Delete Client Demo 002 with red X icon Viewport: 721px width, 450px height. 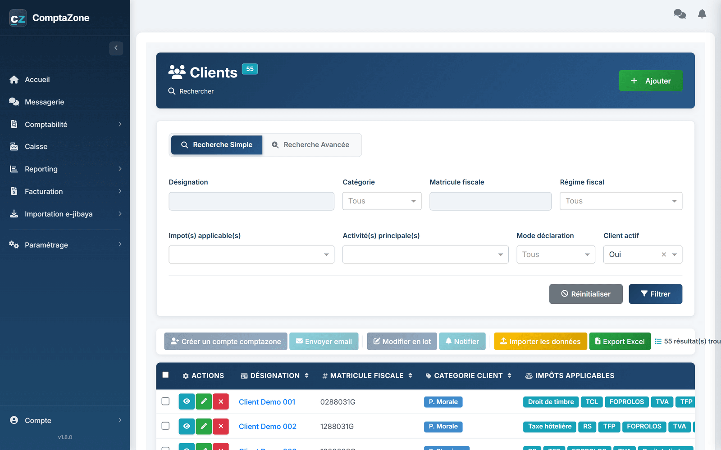(221, 426)
